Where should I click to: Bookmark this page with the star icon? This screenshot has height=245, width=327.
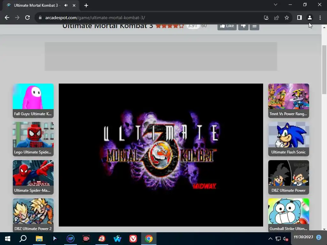click(x=287, y=18)
